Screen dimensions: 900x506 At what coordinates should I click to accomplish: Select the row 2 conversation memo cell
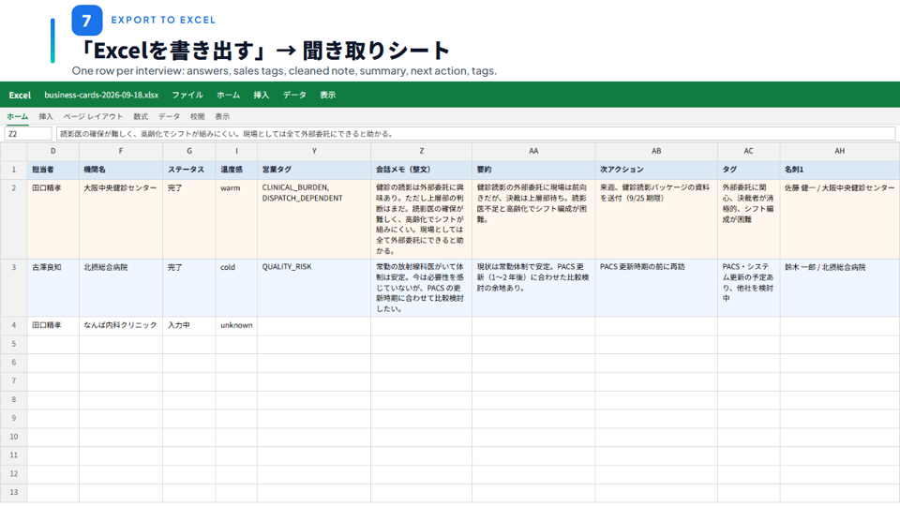click(421, 219)
